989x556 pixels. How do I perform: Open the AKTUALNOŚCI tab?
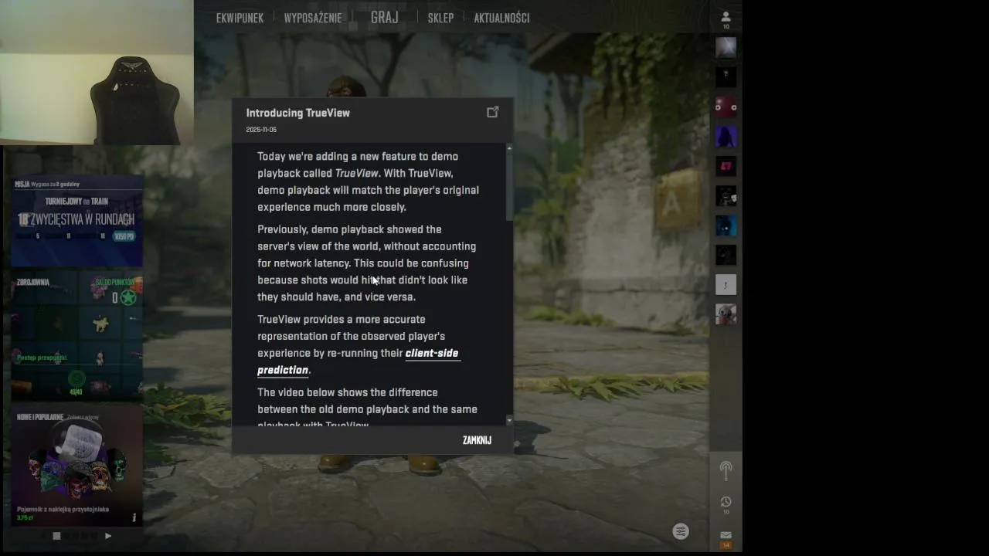point(501,18)
